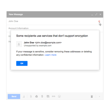
Task: Insert a link using the chain icon
Action: click(54, 96)
